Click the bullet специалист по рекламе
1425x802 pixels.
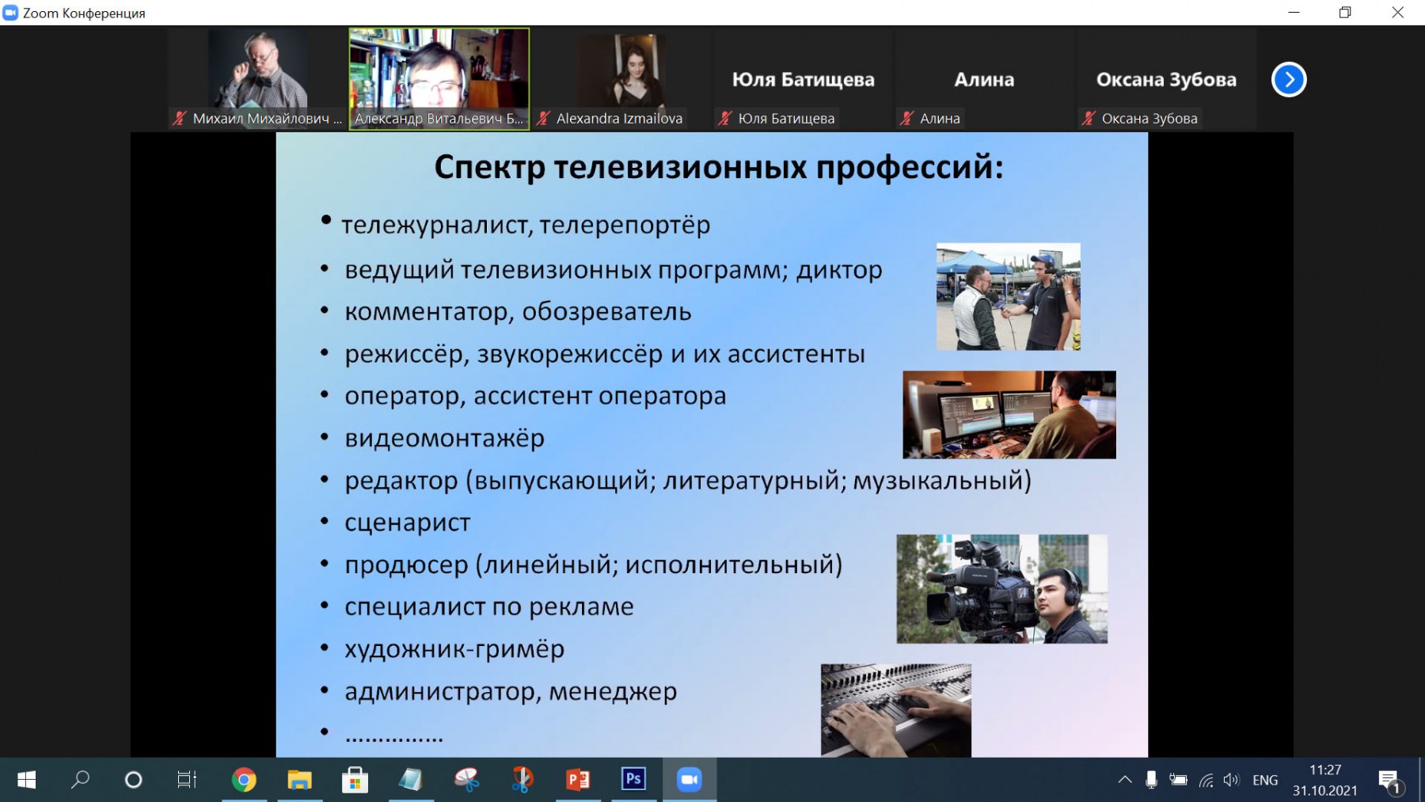488,607
